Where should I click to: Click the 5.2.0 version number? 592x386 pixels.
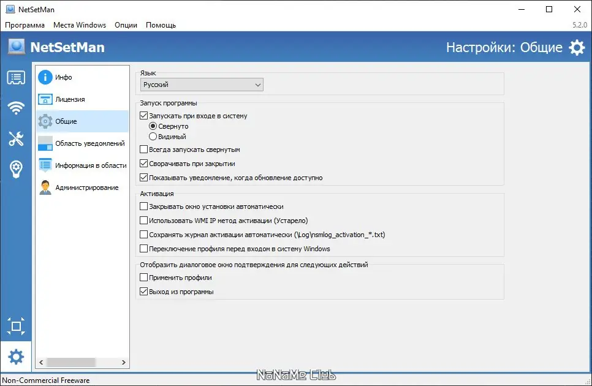point(580,25)
